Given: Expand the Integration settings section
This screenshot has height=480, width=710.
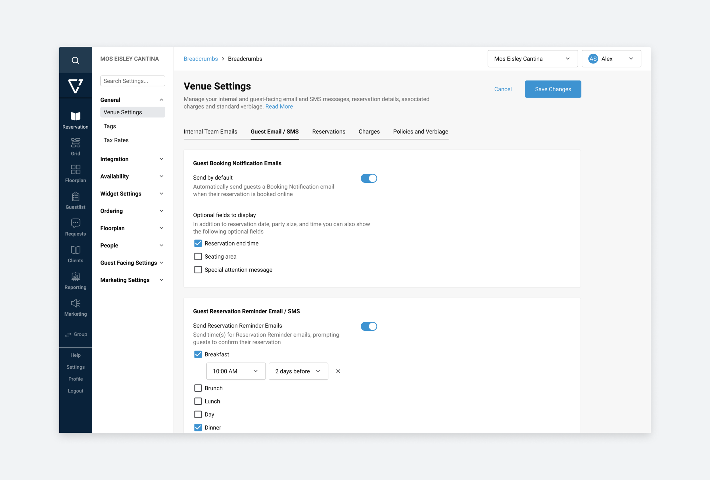Looking at the screenshot, I should coord(132,159).
